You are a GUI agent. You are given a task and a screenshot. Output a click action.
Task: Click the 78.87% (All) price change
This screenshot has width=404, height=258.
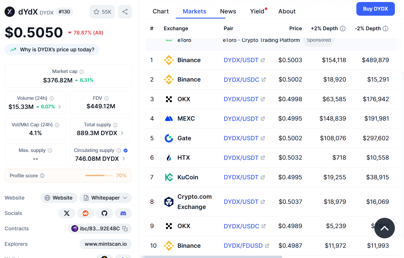pyautogui.click(x=86, y=33)
